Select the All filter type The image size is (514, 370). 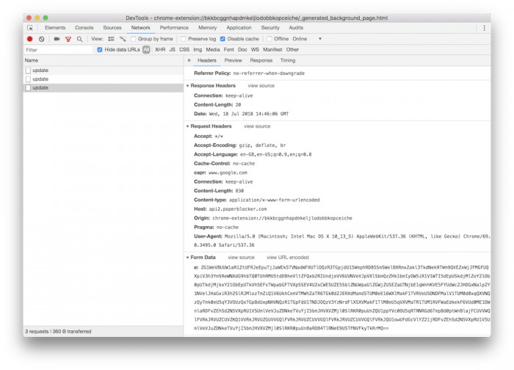coord(146,50)
